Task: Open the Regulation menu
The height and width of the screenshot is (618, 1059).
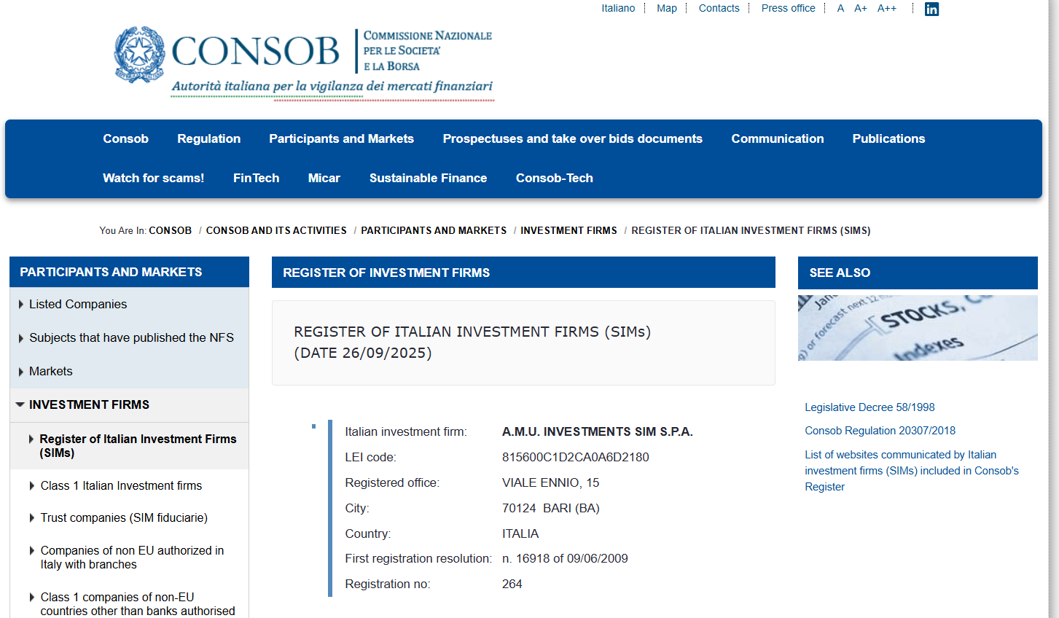Action: [208, 138]
